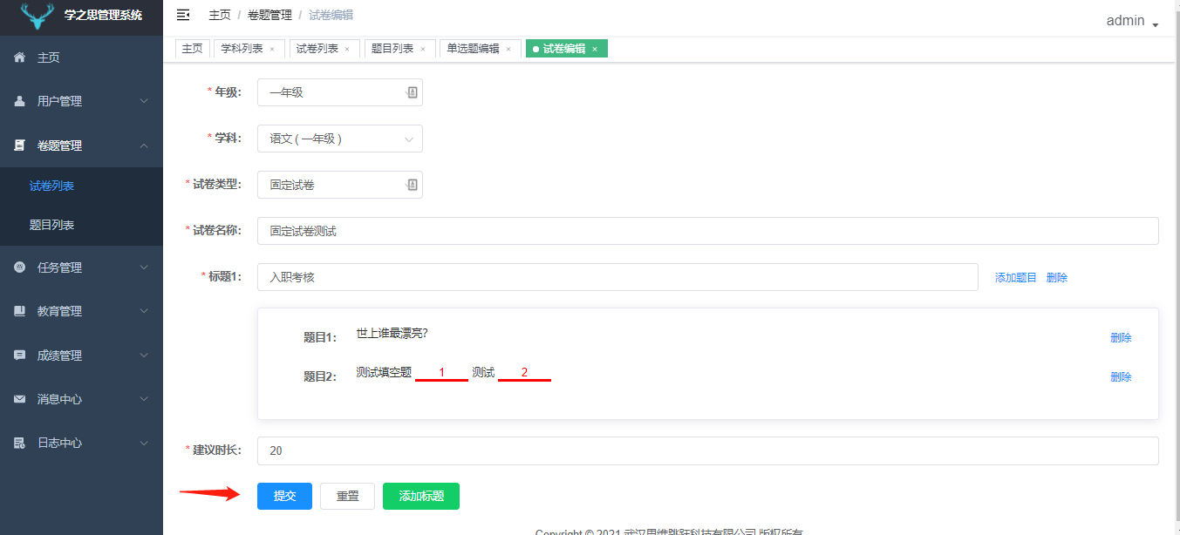Click the log icon for 日志中心

[x=19, y=443]
